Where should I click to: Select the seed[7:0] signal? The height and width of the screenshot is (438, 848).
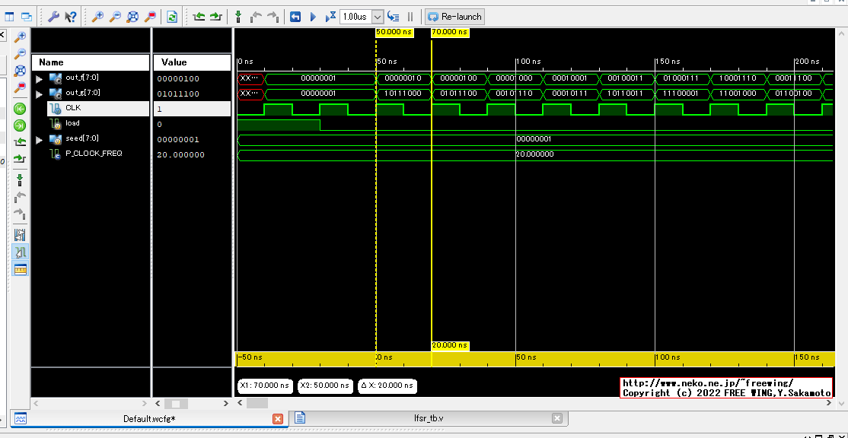pyautogui.click(x=82, y=138)
